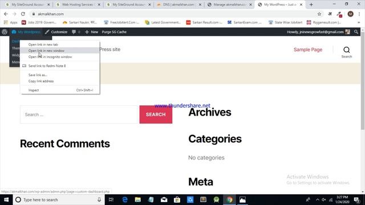This screenshot has width=365, height=205.
Task: Switch to Manage akmalkhan.com tab
Action: [229, 5]
